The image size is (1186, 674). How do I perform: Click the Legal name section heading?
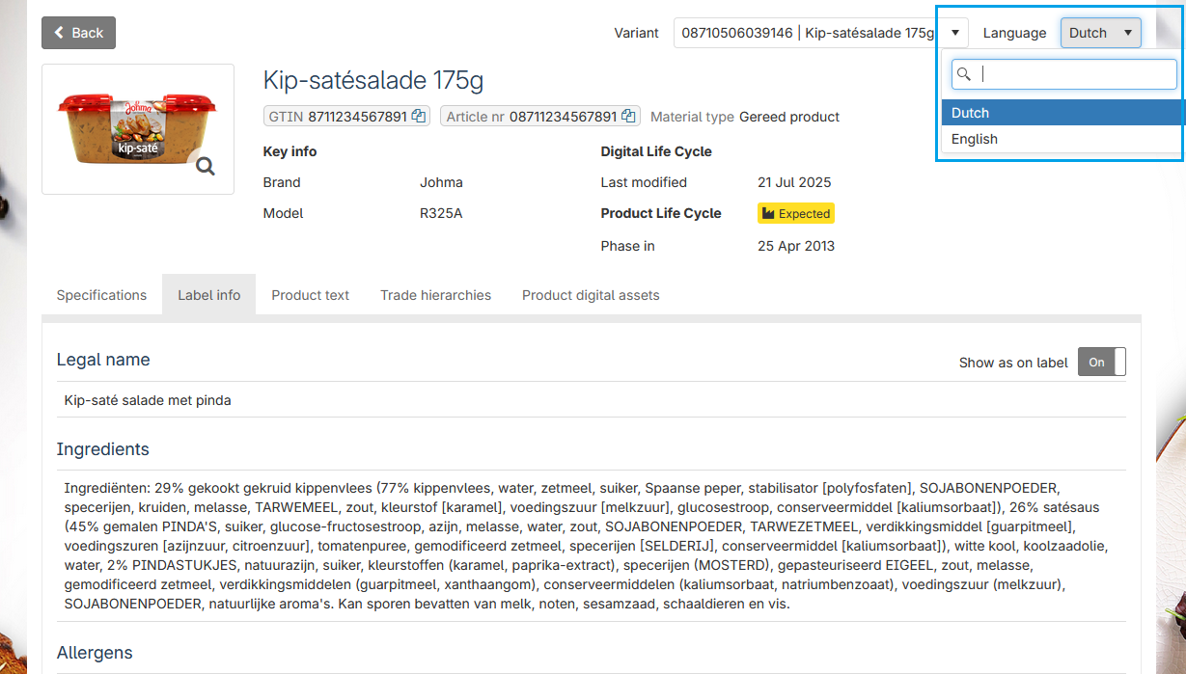[x=103, y=360]
